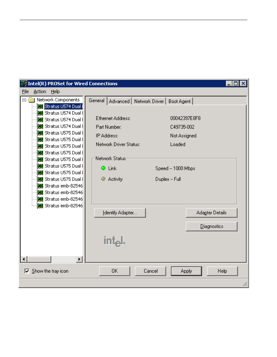The height and width of the screenshot is (357, 277).
Task: Run Diagnostics on the adapter
Action: click(211, 226)
